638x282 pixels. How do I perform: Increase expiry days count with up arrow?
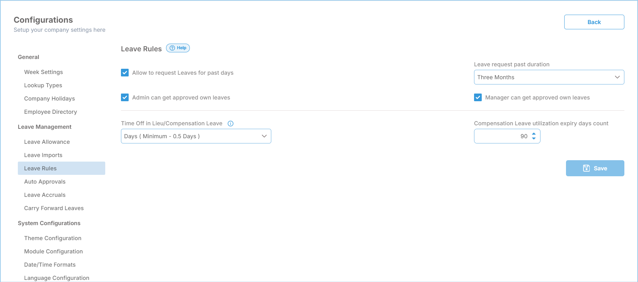pyautogui.click(x=534, y=134)
